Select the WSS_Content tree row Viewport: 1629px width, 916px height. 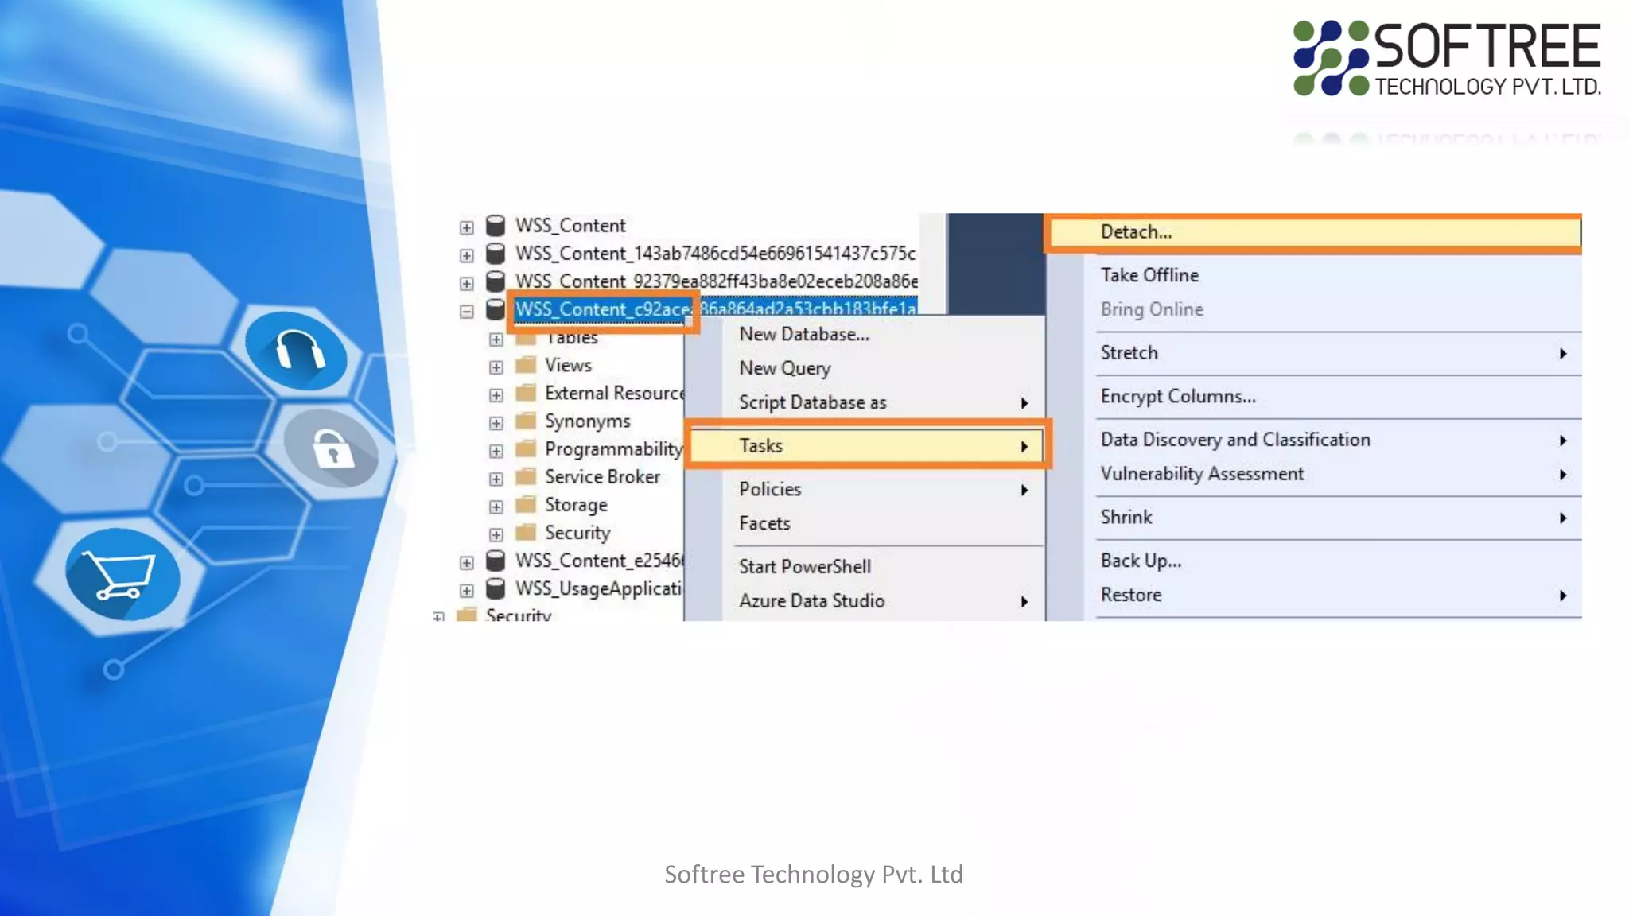[x=570, y=226]
